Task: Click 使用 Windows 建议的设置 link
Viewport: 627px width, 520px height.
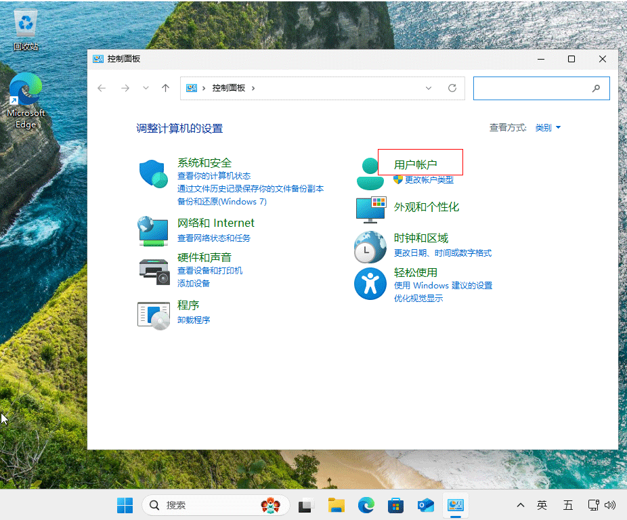Action: [443, 285]
